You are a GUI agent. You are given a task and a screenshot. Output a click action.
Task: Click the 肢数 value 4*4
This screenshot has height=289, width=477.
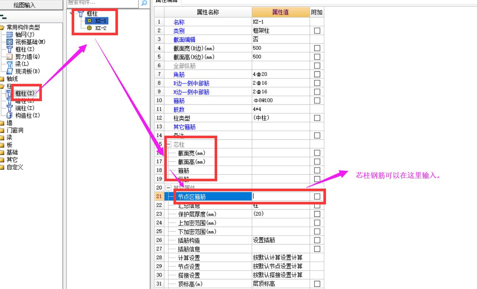pyautogui.click(x=281, y=109)
